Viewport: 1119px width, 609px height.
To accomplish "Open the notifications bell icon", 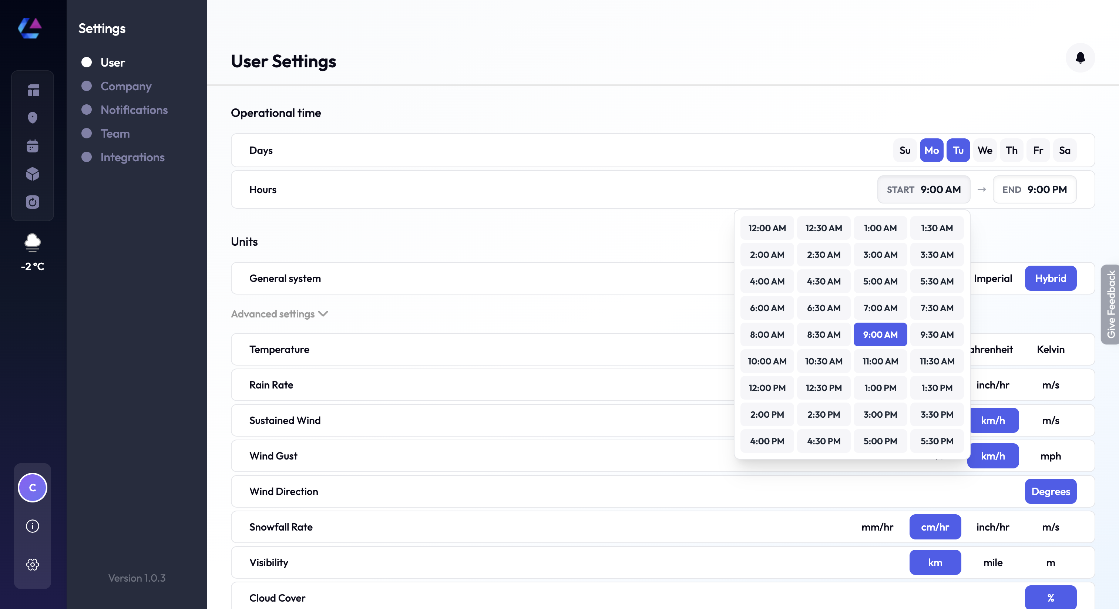I will pos(1081,58).
